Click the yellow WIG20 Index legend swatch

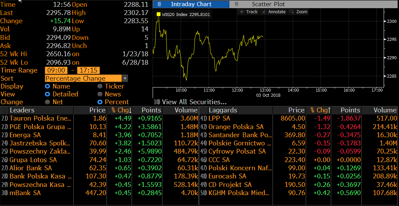coord(158,15)
